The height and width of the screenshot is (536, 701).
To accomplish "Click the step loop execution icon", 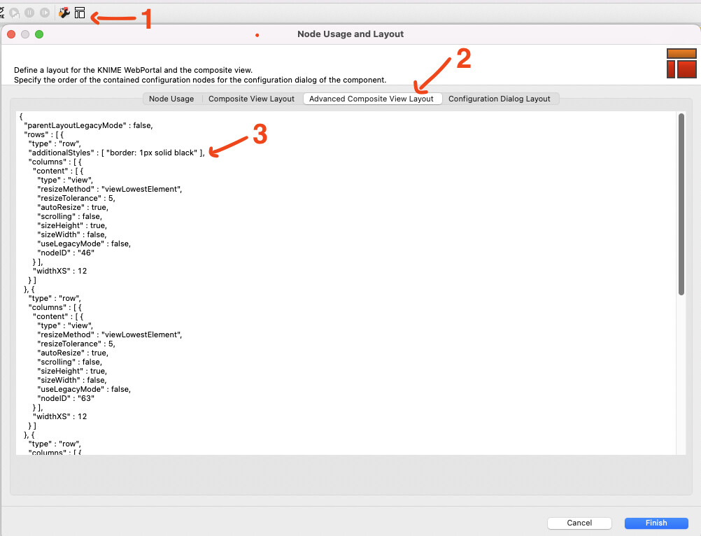I will [x=15, y=13].
